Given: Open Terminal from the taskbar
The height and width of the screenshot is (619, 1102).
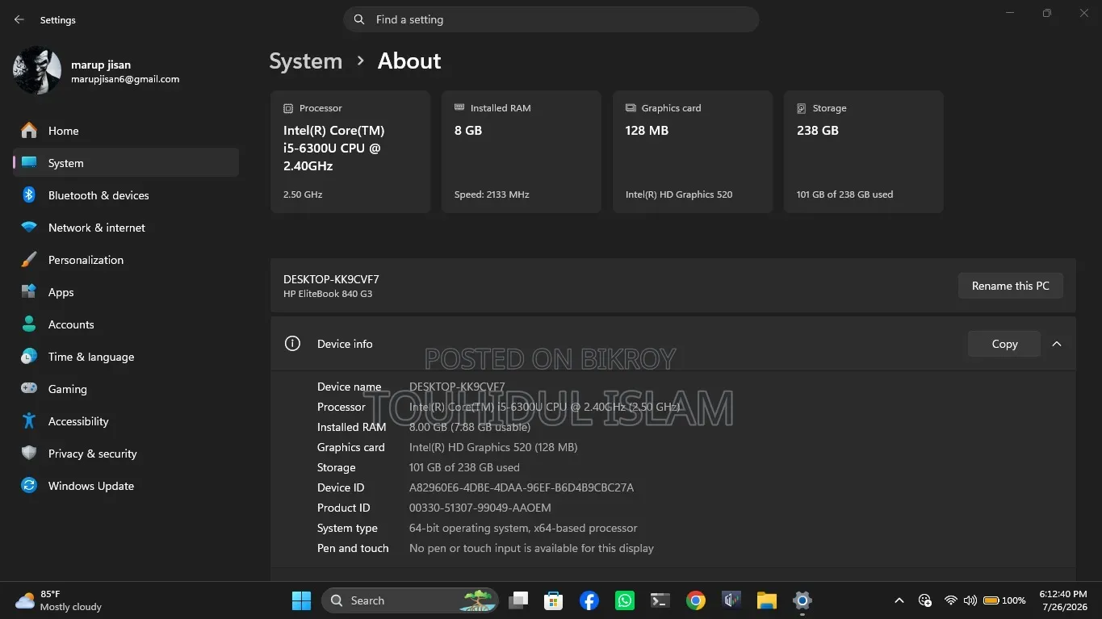Looking at the screenshot, I should 660,600.
